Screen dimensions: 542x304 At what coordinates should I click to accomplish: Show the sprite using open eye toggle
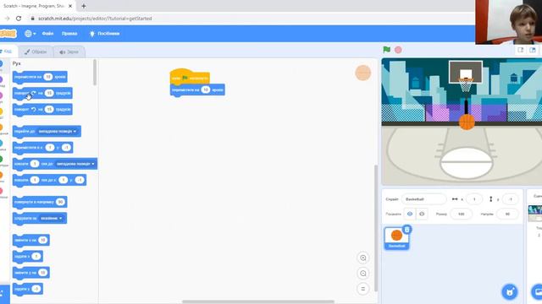point(410,214)
